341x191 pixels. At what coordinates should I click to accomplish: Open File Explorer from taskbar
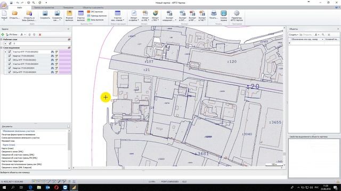click(39, 187)
